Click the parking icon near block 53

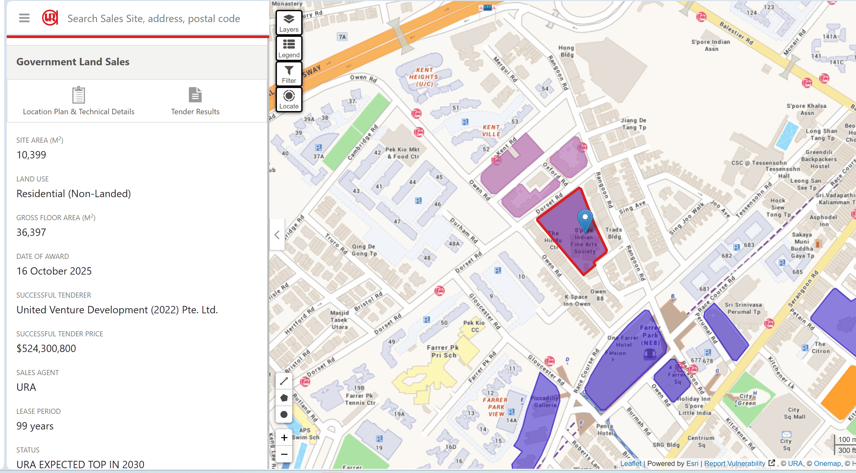[x=465, y=122]
